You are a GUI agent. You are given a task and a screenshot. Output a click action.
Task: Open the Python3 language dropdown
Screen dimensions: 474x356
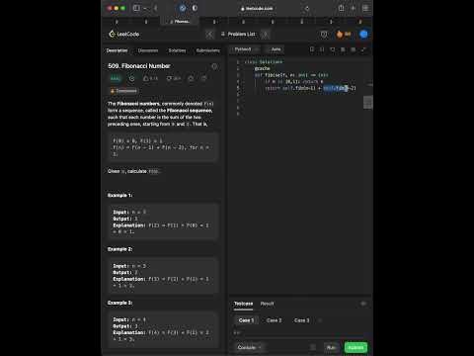246,49
